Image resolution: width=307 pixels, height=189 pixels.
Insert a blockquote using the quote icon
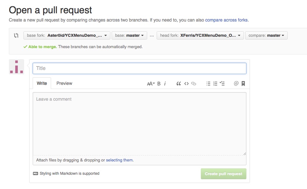coord(179,84)
